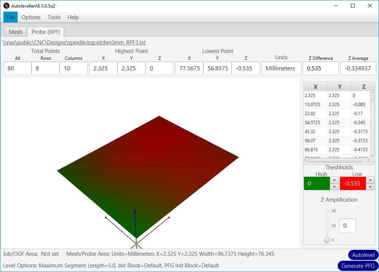Click the Generate PFG button

pos(358,266)
